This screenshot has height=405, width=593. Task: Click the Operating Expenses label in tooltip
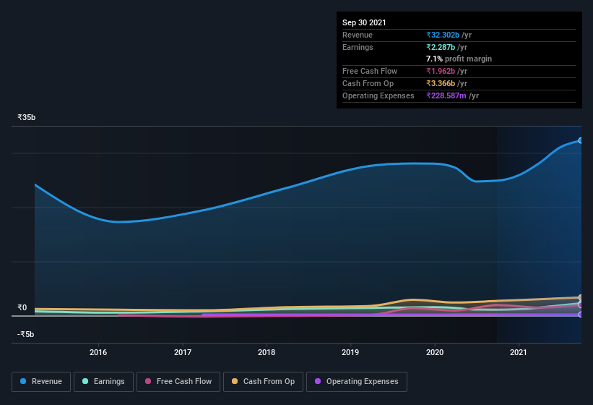(x=378, y=95)
